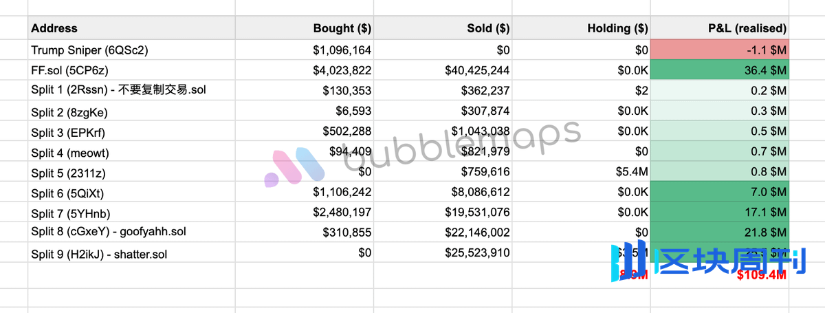The image size is (825, 313).
Task: Select the Bought ($) header cell
Action: [305, 28]
